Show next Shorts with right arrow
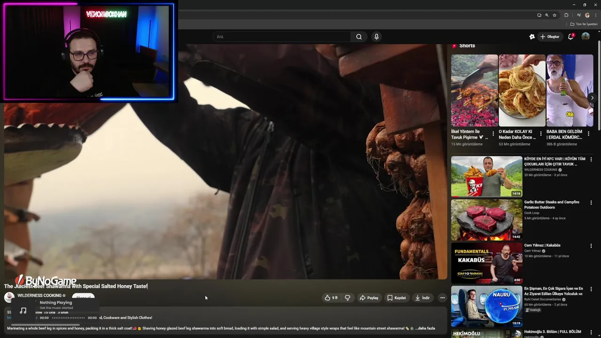 pos(592,98)
